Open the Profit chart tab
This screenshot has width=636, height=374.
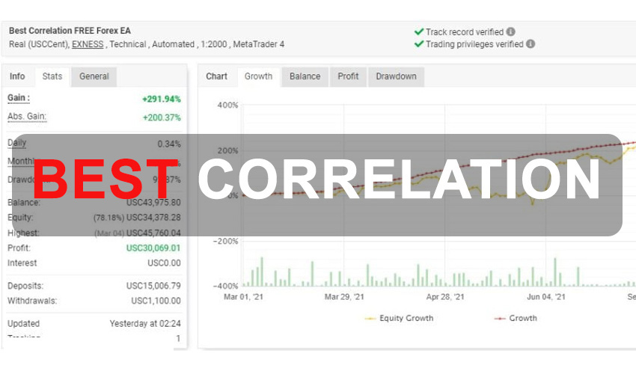click(348, 76)
